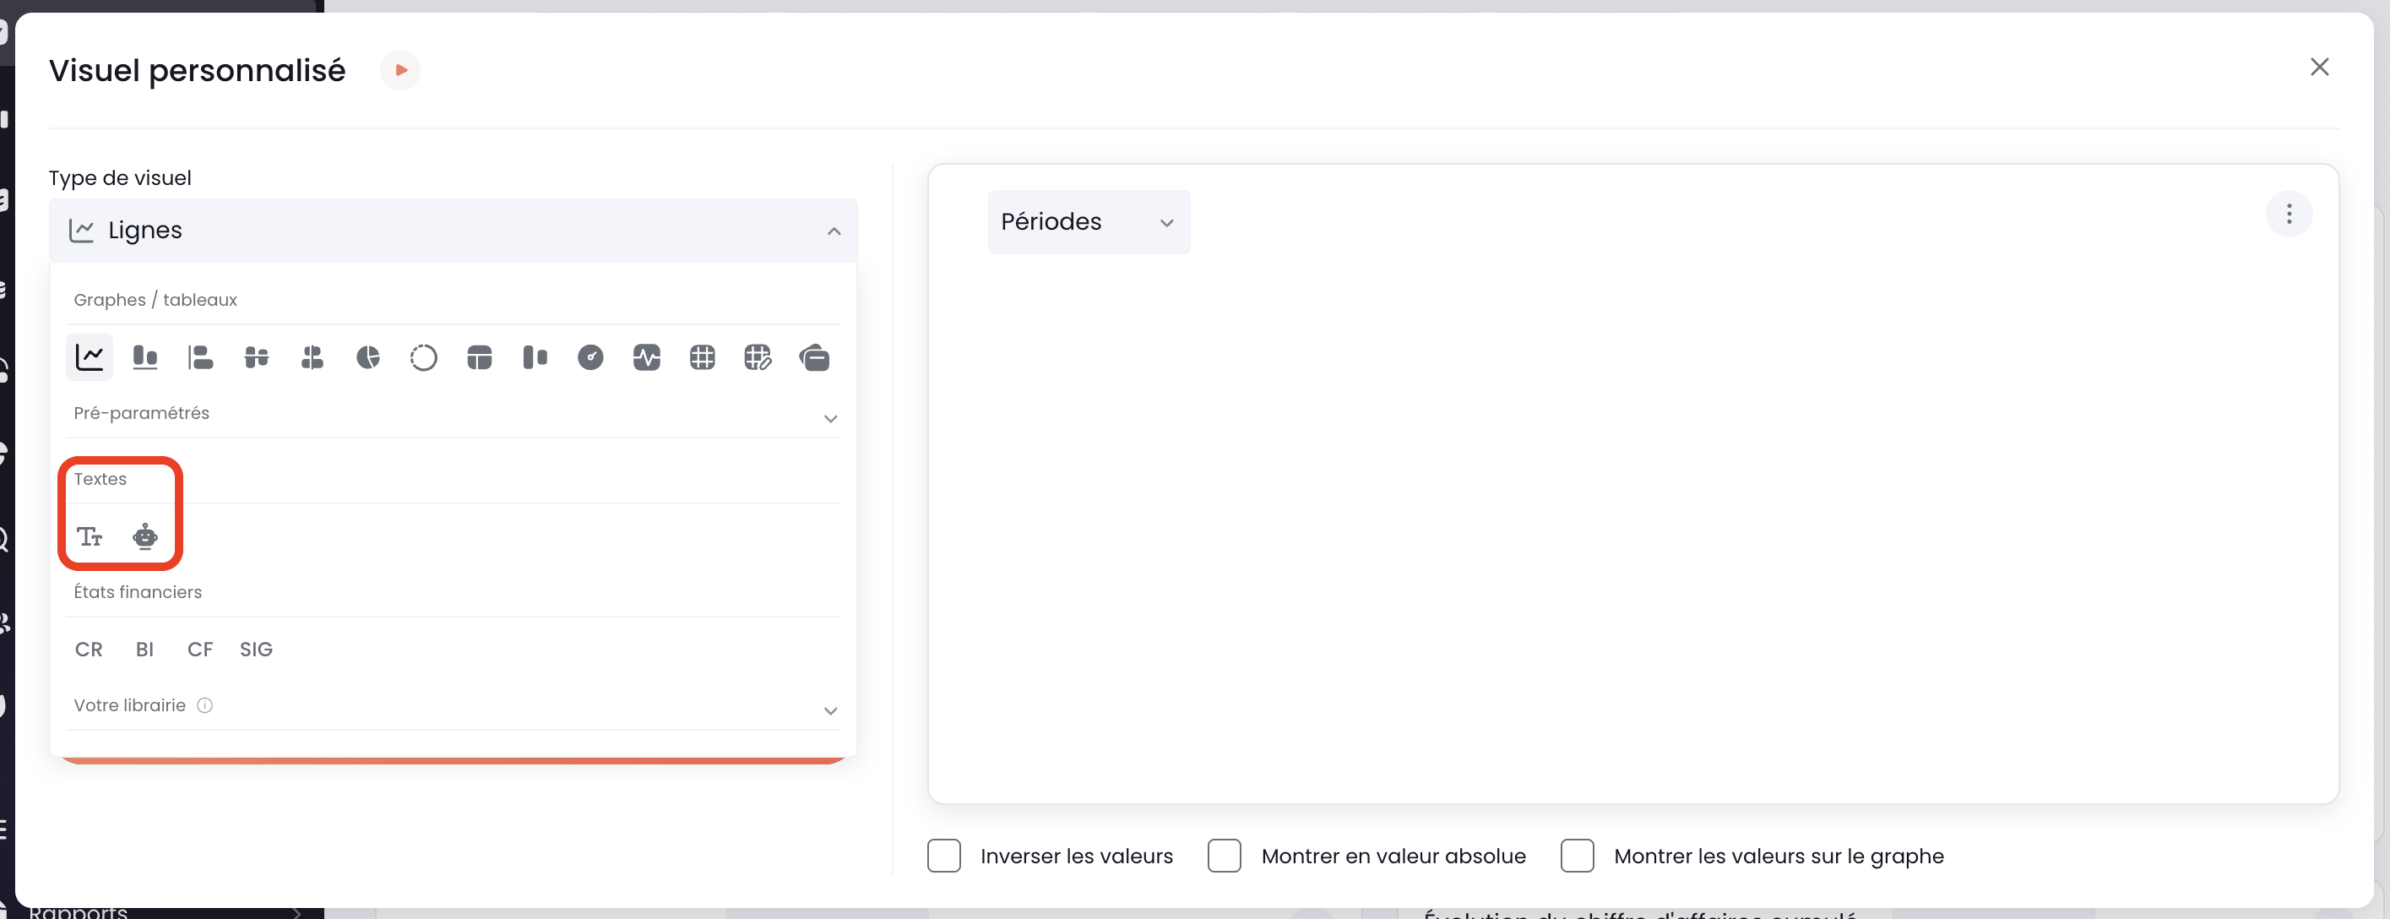Choose the gauge dial visual icon
The height and width of the screenshot is (919, 2390).
(590, 357)
